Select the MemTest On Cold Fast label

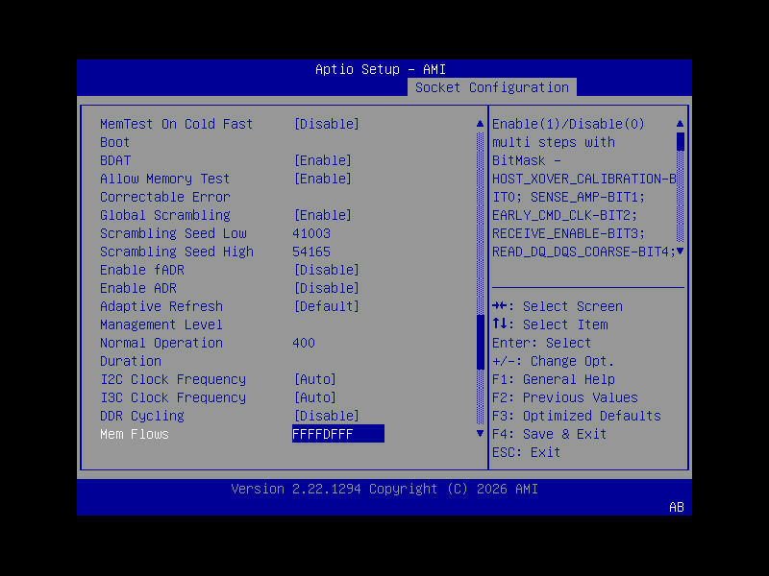point(177,124)
